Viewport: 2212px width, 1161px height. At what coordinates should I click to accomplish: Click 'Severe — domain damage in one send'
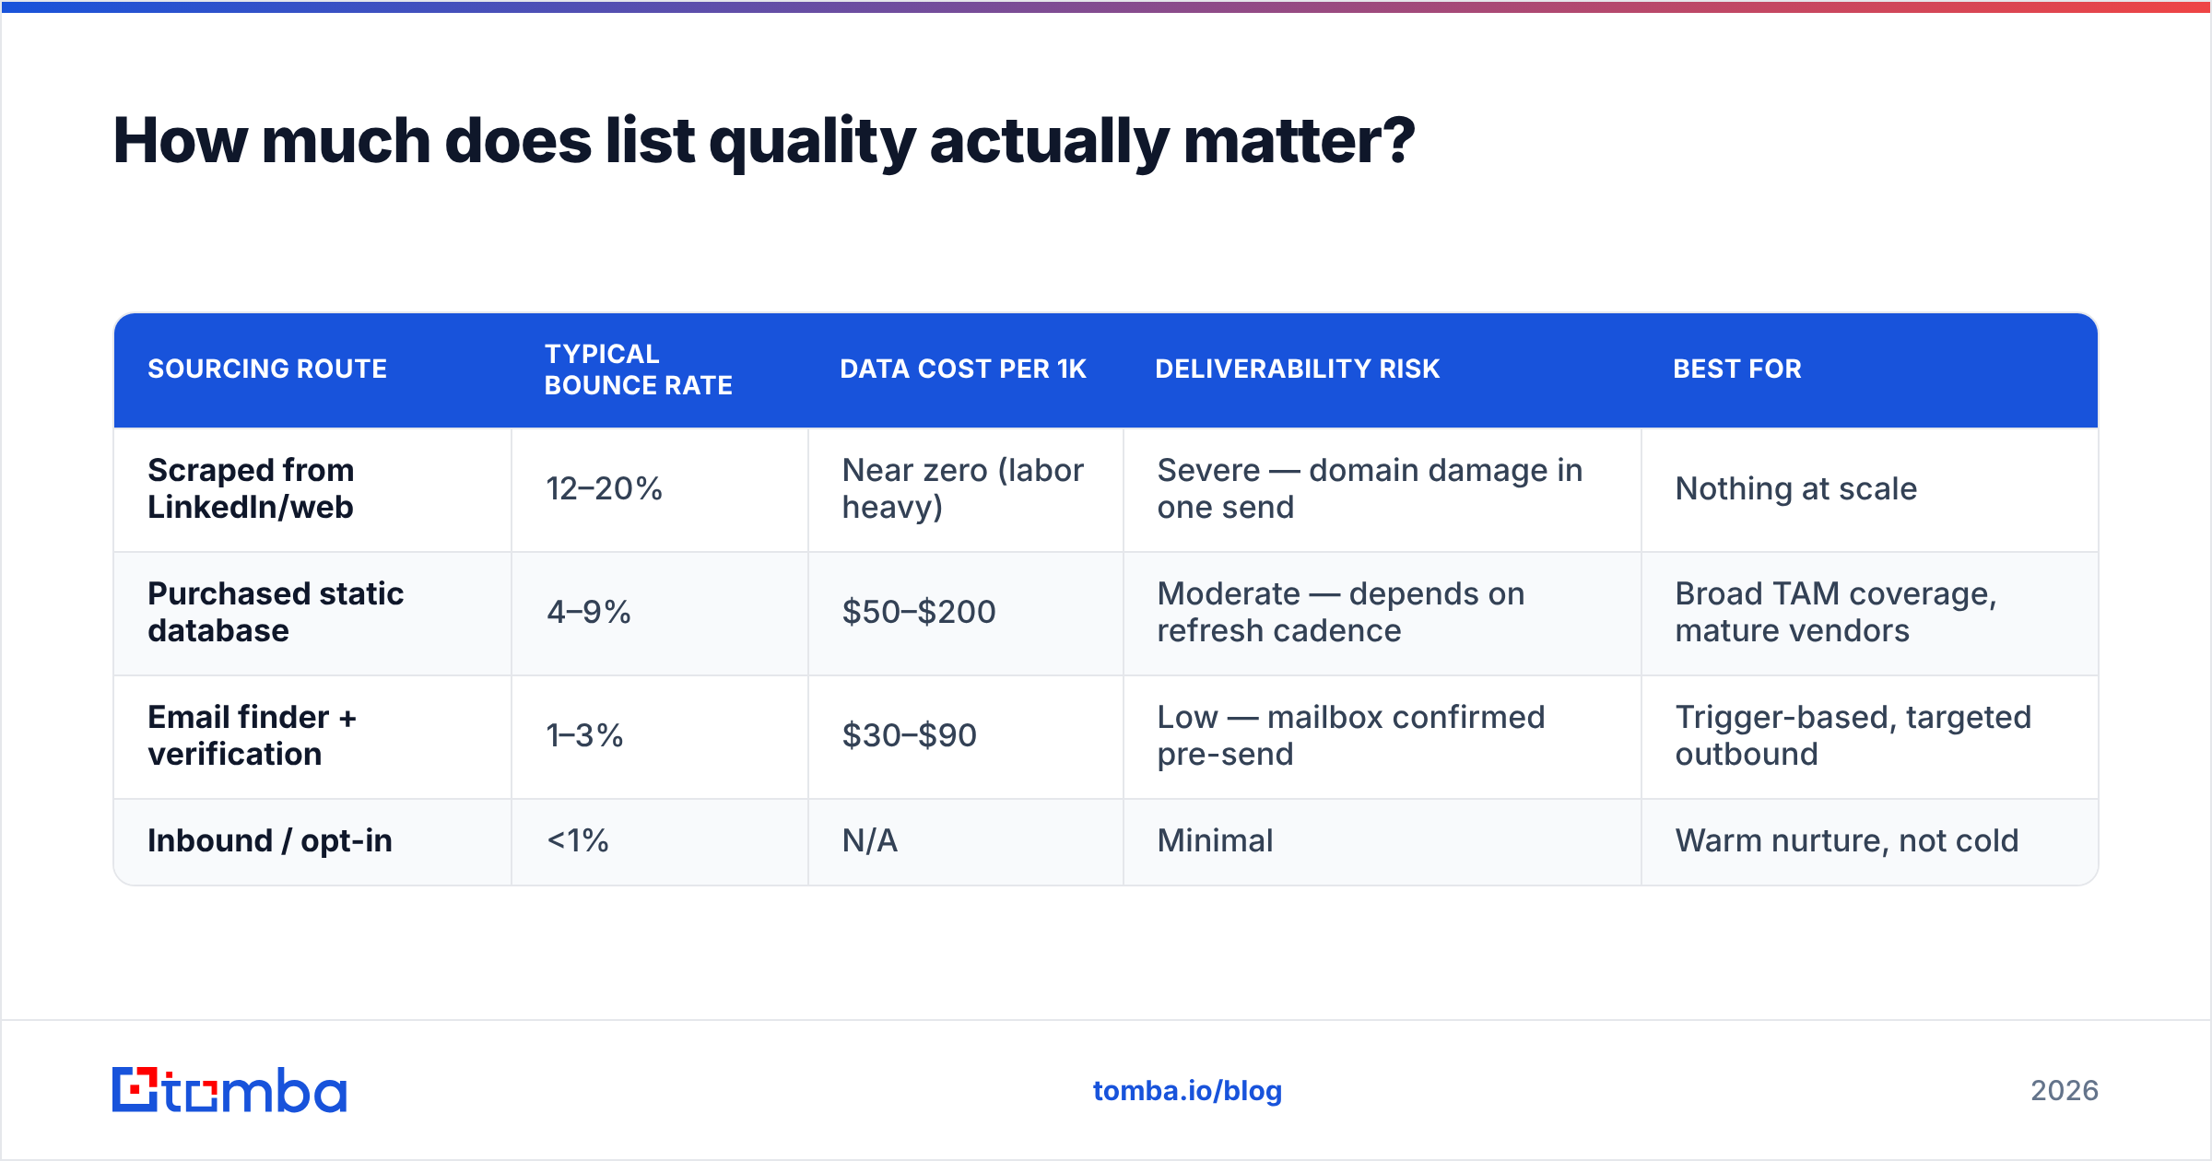[x=1370, y=489]
